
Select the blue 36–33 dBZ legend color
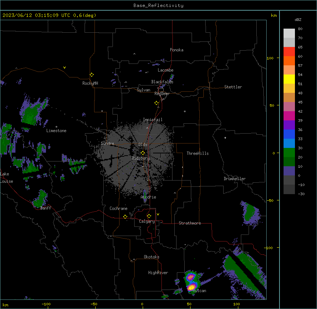pos(289,134)
